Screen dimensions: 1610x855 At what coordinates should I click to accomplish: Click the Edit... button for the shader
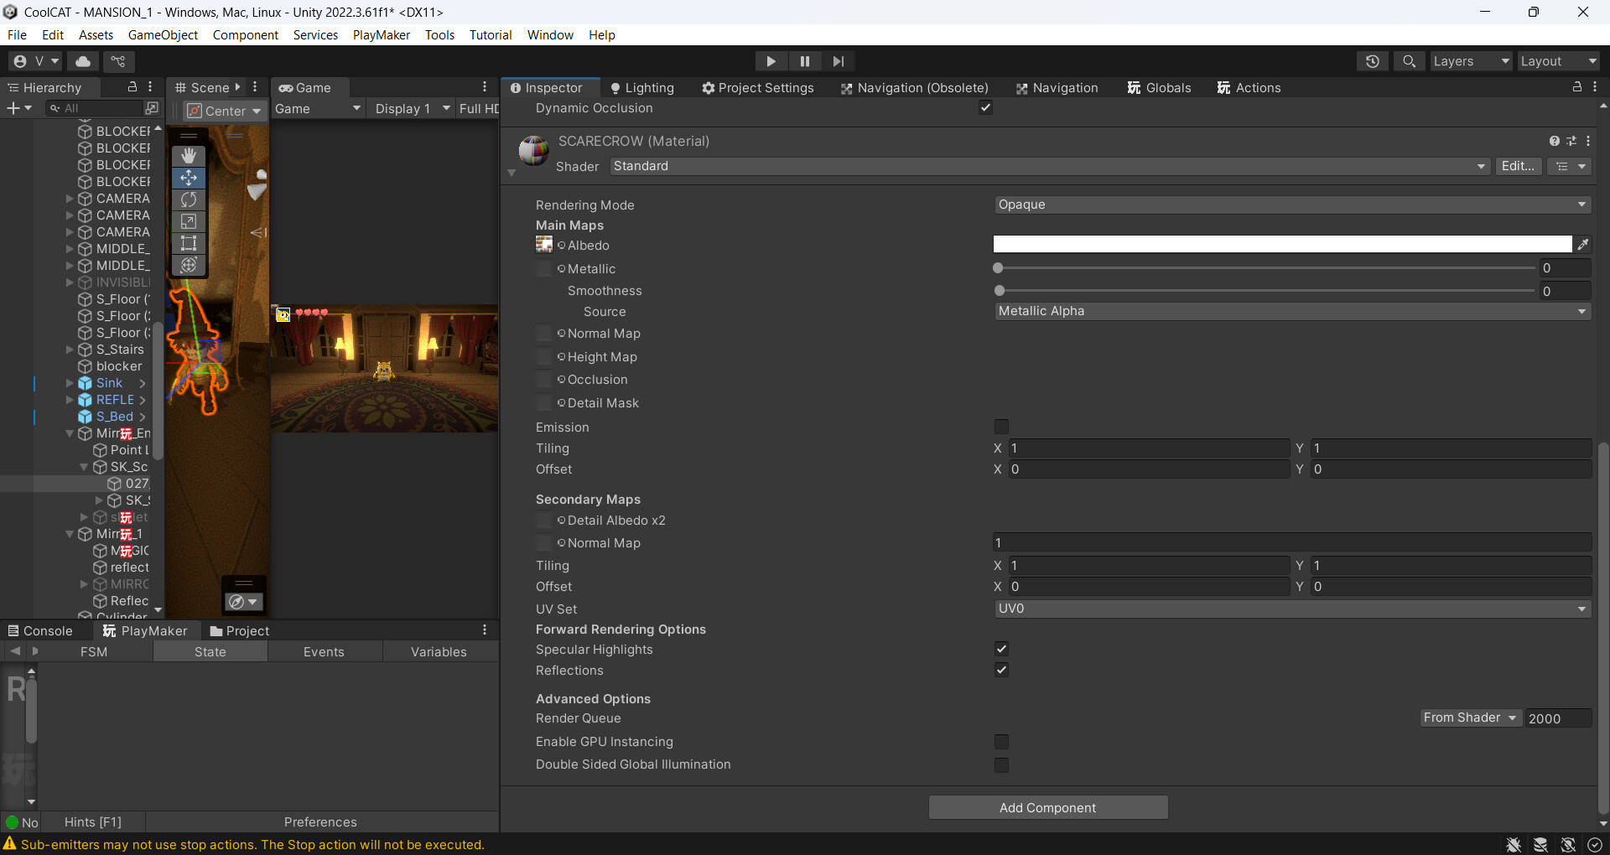pos(1519,166)
